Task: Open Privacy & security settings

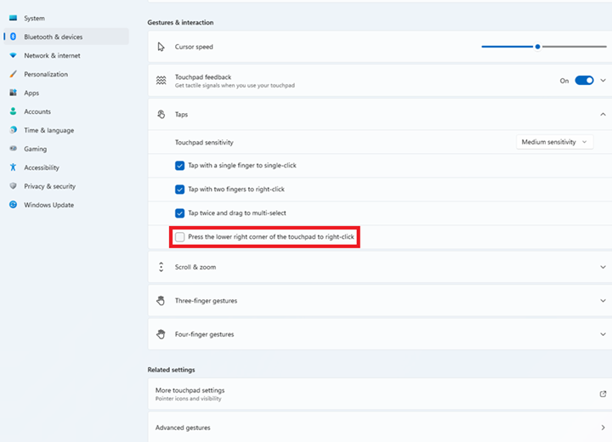Action: click(49, 186)
